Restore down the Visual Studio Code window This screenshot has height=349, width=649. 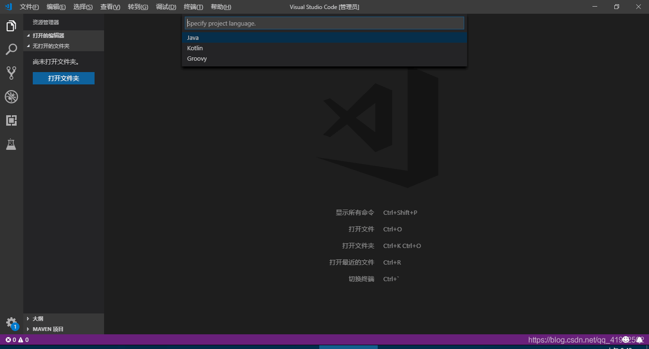coord(617,7)
